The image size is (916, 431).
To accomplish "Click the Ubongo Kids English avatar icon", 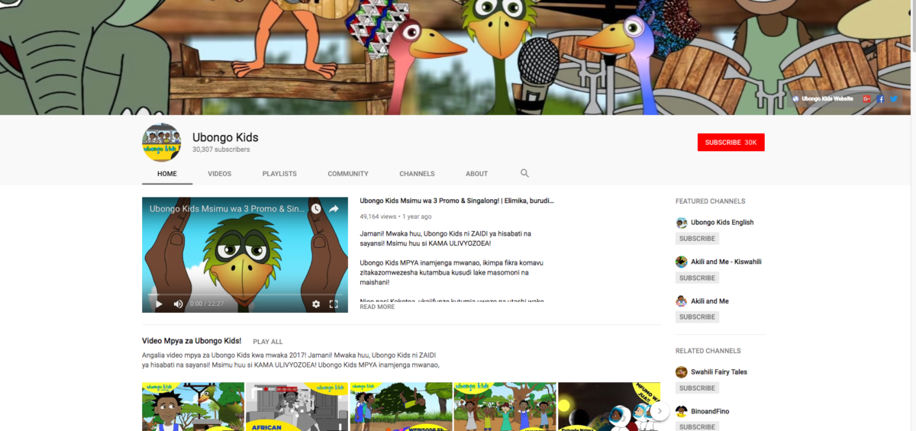I will click(682, 223).
